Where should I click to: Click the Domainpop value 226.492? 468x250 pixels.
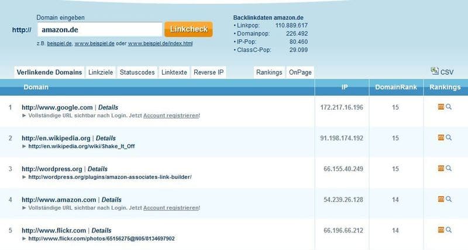(x=297, y=34)
